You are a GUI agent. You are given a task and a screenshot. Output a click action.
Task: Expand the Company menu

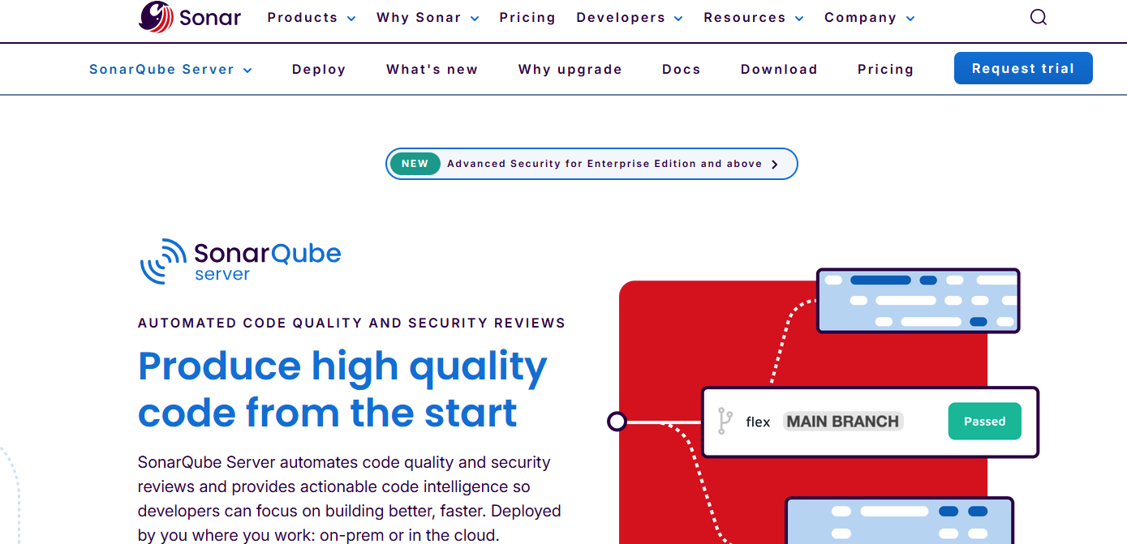click(870, 18)
